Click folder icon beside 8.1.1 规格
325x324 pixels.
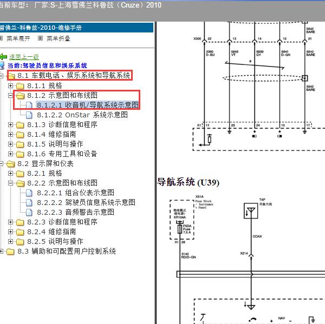tap(20, 85)
